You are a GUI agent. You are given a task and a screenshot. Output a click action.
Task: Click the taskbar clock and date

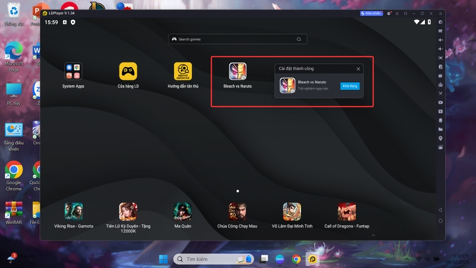coord(457,259)
